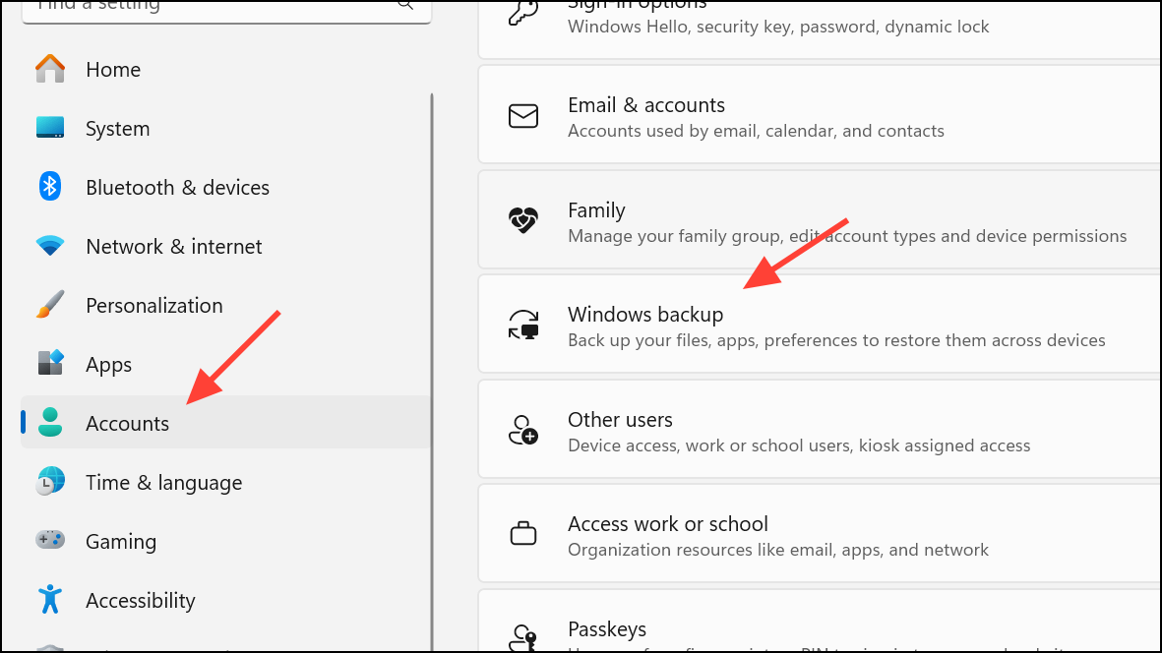Click the Home house icon
The height and width of the screenshot is (653, 1162).
click(x=50, y=69)
